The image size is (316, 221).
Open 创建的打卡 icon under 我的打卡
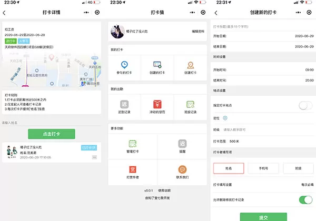point(157,65)
